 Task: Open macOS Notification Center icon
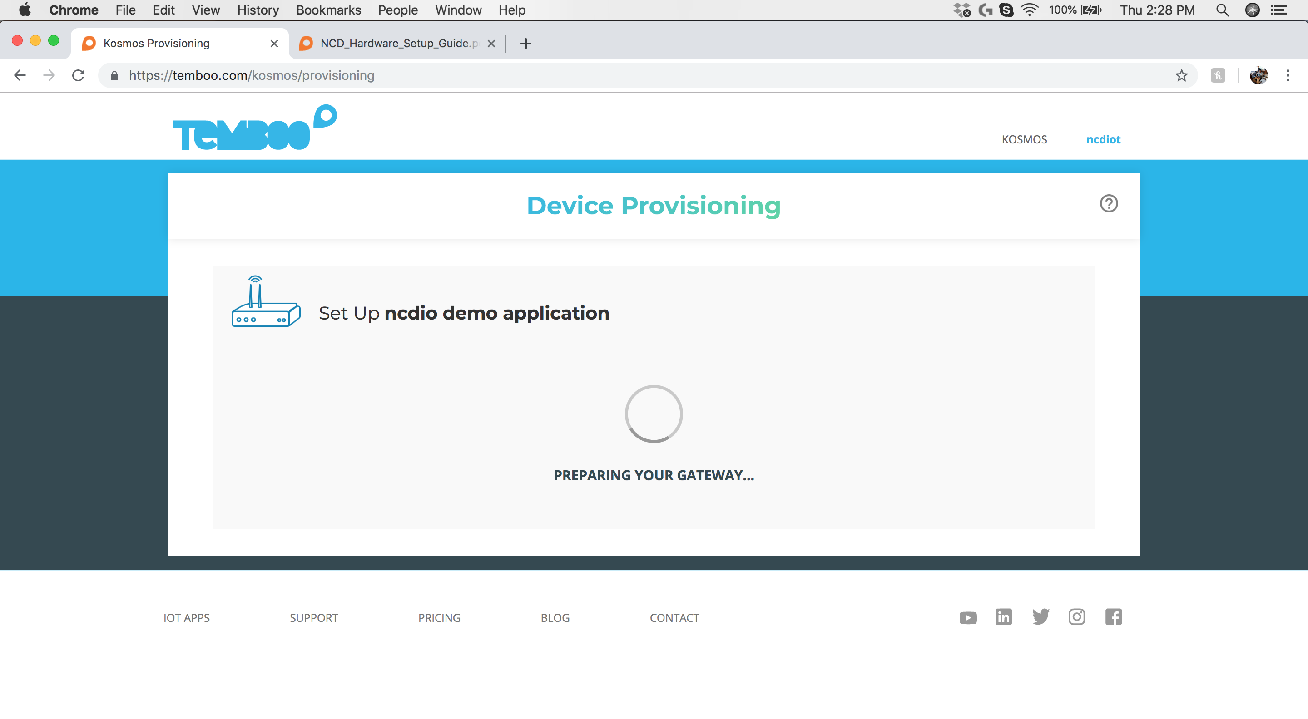1279,10
